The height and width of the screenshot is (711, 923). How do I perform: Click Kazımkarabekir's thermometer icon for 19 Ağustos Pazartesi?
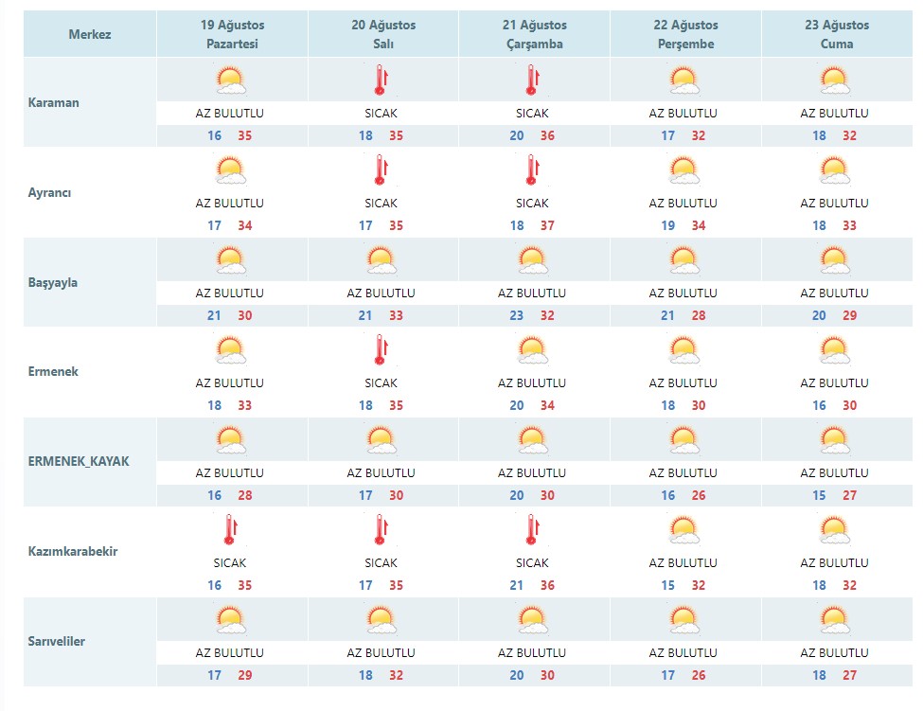[x=230, y=530]
